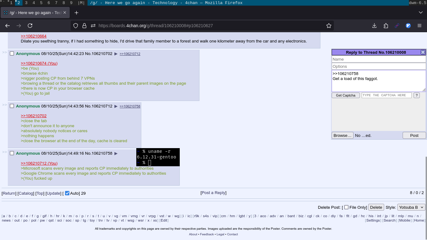The height and width of the screenshot is (240, 427).
Task: Click Browse… file button
Action: click(x=343, y=135)
